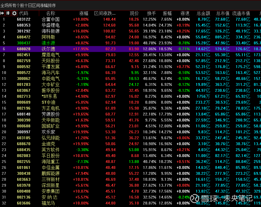Sort stocks by 换手 column
This screenshot has height=207, width=261.
point(151,13)
